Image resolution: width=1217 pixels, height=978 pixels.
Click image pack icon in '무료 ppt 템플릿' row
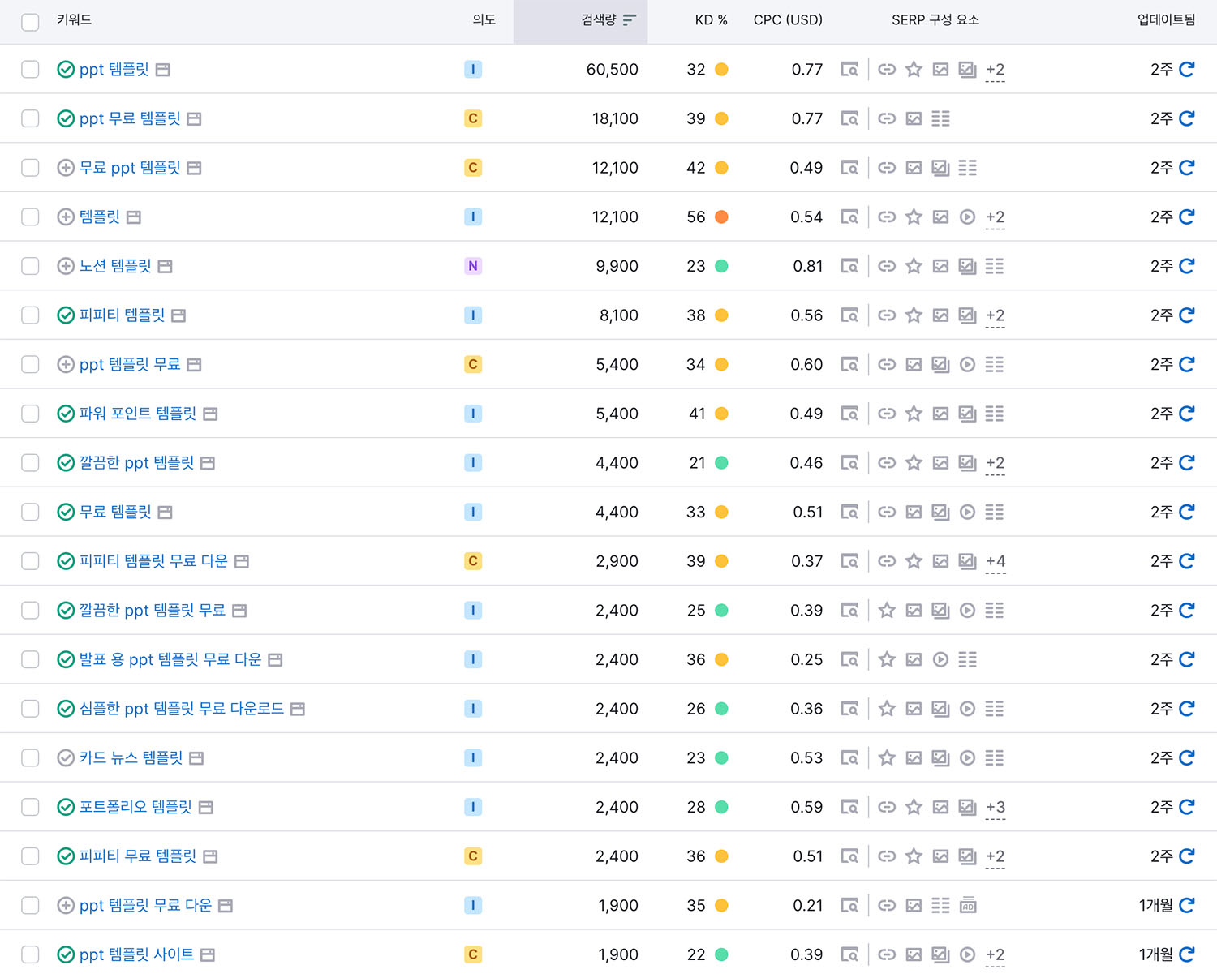940,168
